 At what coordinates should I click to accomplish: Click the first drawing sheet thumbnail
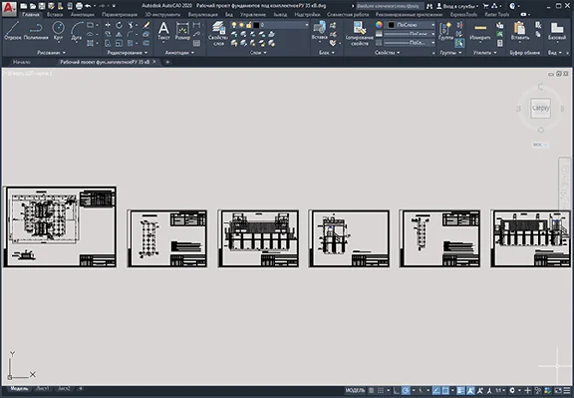click(60, 226)
